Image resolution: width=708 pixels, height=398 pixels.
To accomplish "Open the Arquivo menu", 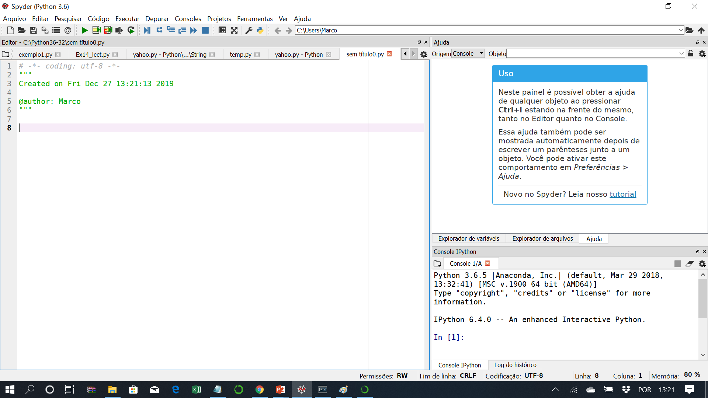I will [x=14, y=18].
